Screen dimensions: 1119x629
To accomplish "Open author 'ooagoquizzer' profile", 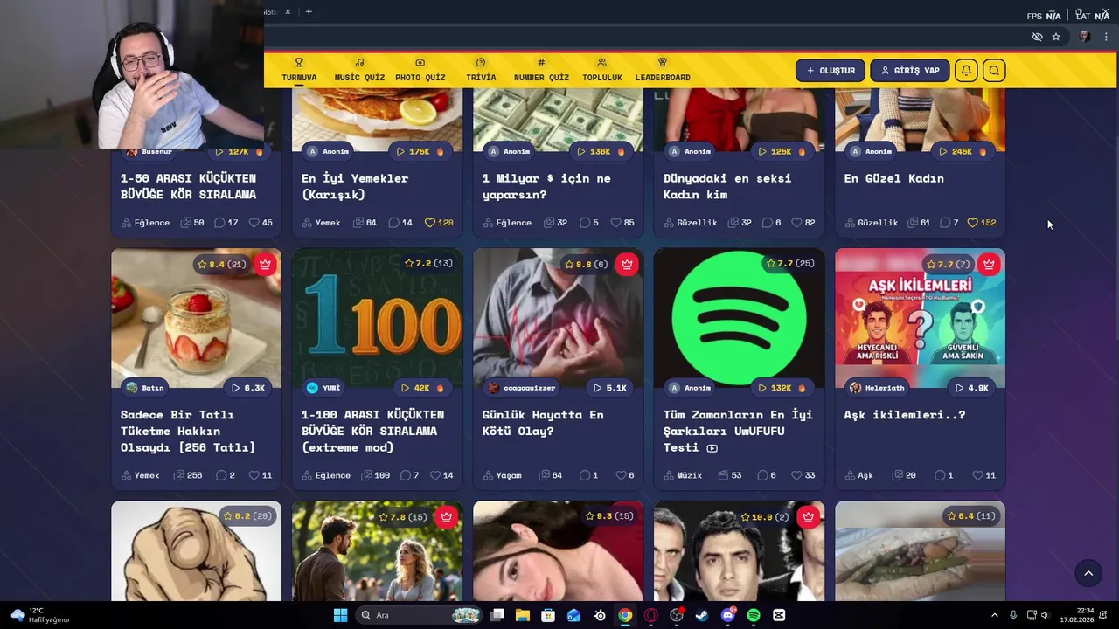I will [522, 388].
